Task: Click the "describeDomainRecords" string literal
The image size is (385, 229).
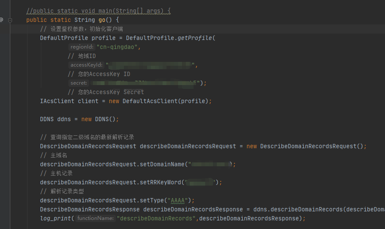Action: pos(156,218)
